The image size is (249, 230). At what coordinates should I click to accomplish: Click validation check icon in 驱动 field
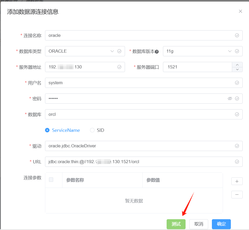coord(237,146)
